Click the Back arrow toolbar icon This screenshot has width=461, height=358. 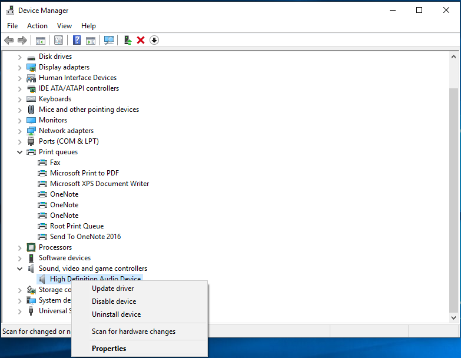tap(9, 40)
